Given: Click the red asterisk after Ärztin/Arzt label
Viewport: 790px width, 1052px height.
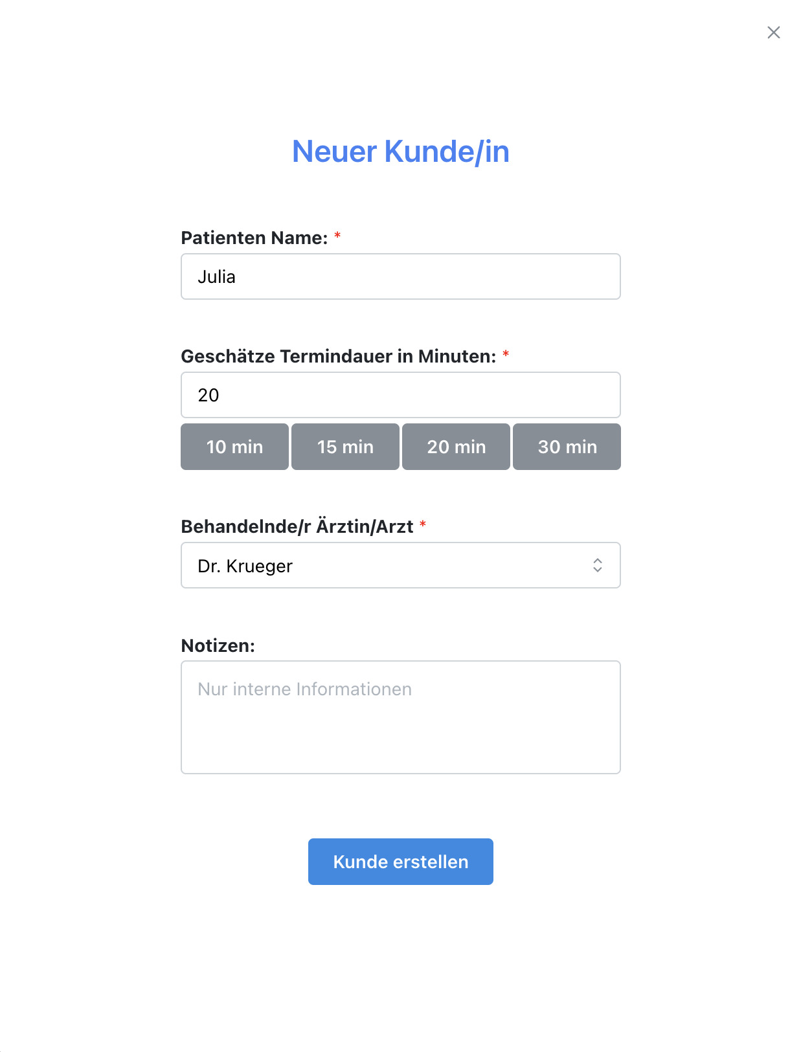Looking at the screenshot, I should (423, 525).
